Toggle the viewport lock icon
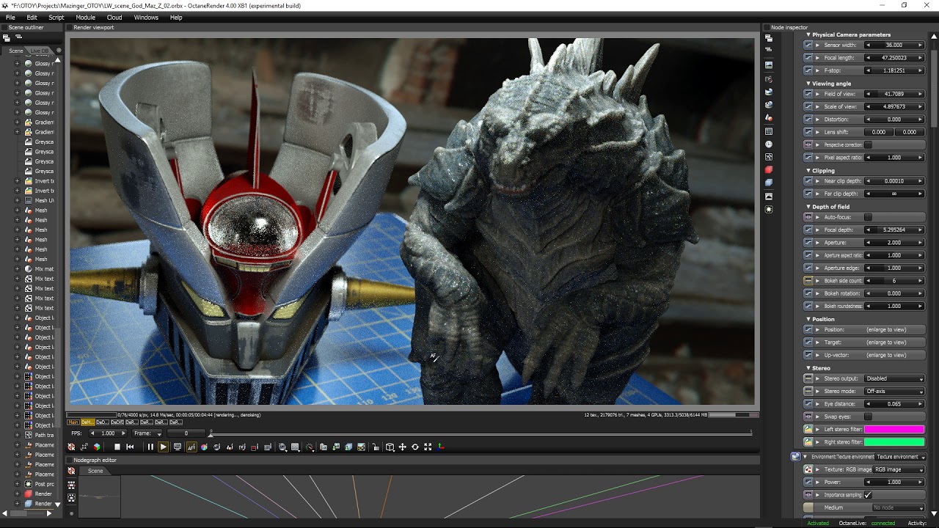The width and height of the screenshot is (939, 528). pos(376,447)
